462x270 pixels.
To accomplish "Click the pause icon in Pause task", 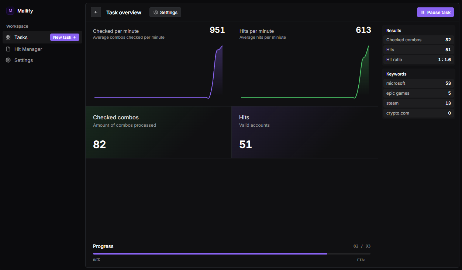I will coord(423,12).
